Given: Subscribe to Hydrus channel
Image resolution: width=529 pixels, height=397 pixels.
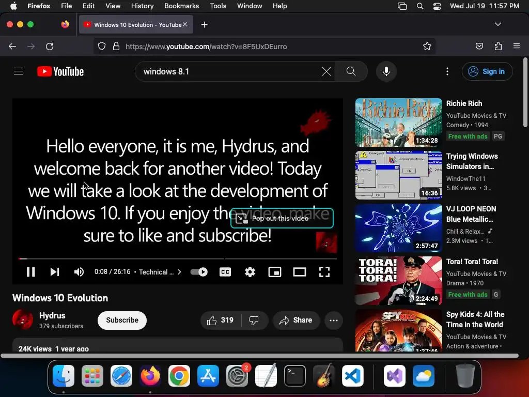Looking at the screenshot, I should [x=122, y=320].
